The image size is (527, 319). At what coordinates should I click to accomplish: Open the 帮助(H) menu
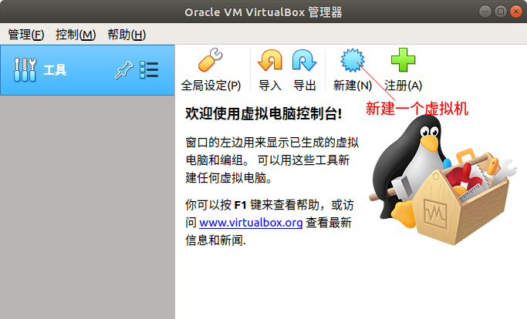[127, 35]
